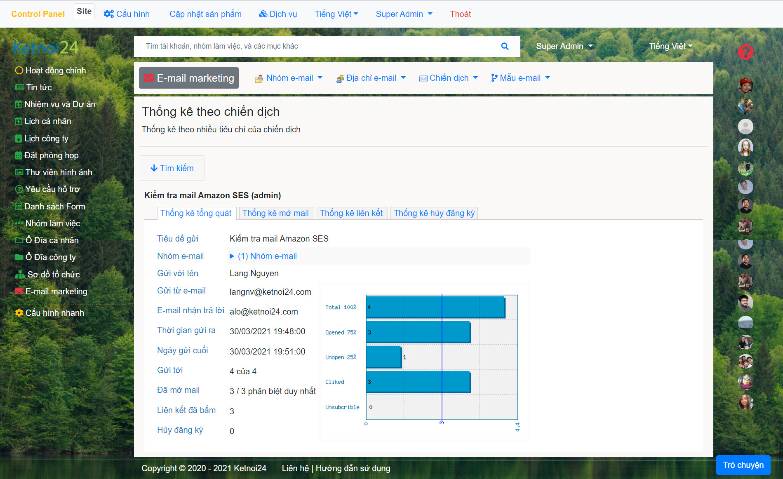Click the Thoát logout link
Image resolution: width=783 pixels, height=479 pixels.
(460, 14)
